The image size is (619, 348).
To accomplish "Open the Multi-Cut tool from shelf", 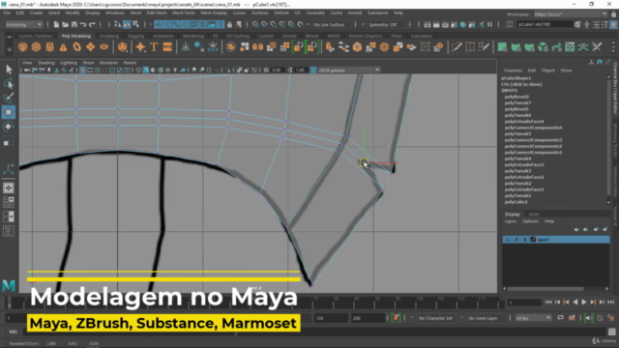I will click(457, 47).
